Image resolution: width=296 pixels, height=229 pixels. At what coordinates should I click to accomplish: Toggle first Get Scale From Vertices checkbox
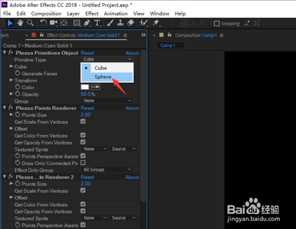point(83,121)
